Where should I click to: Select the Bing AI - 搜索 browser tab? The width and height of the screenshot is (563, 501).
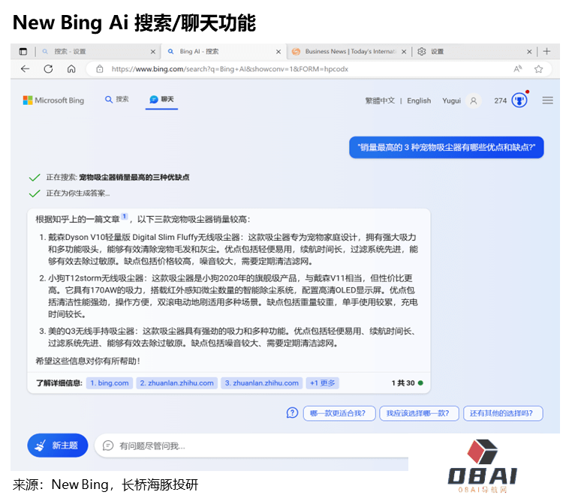223,51
